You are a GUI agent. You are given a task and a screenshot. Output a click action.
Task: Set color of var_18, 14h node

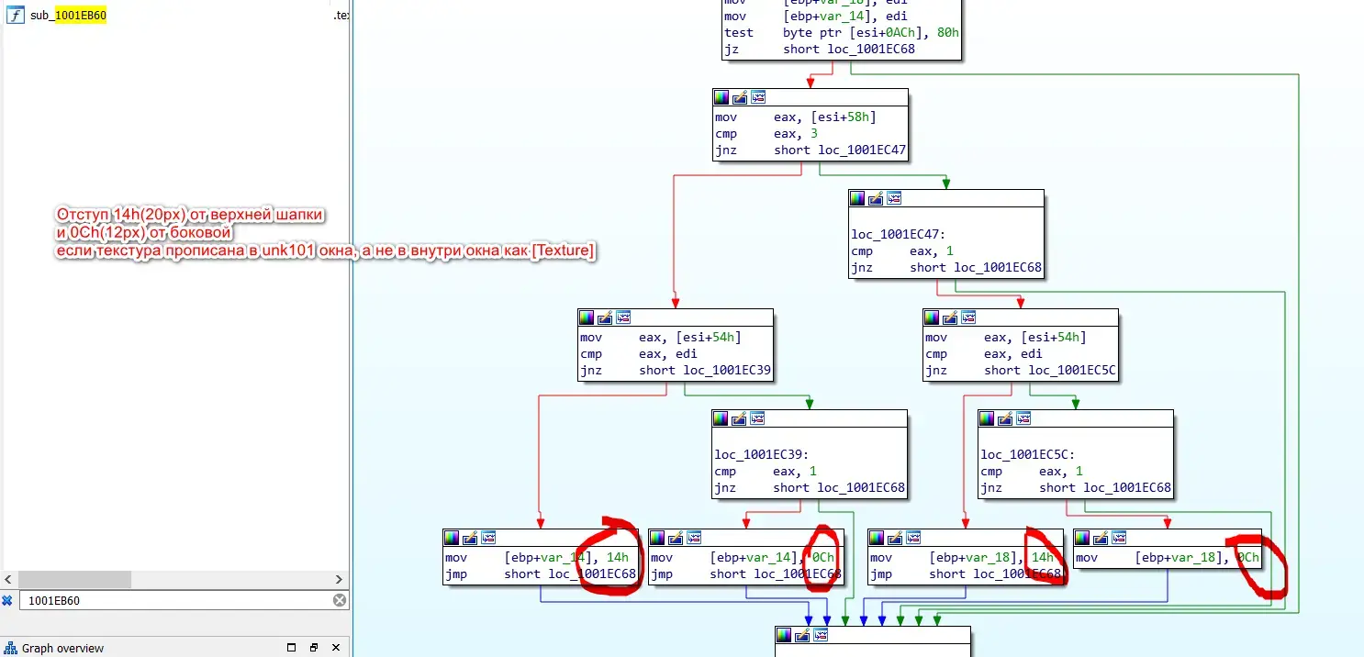(x=877, y=538)
